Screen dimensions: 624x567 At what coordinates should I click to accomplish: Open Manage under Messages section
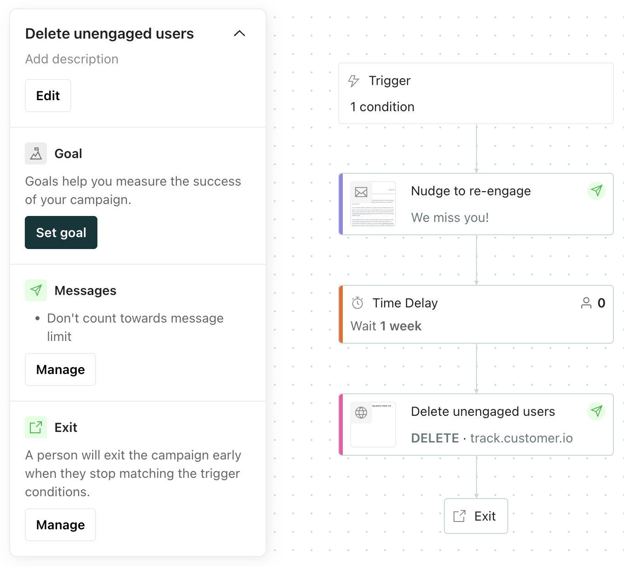(60, 369)
